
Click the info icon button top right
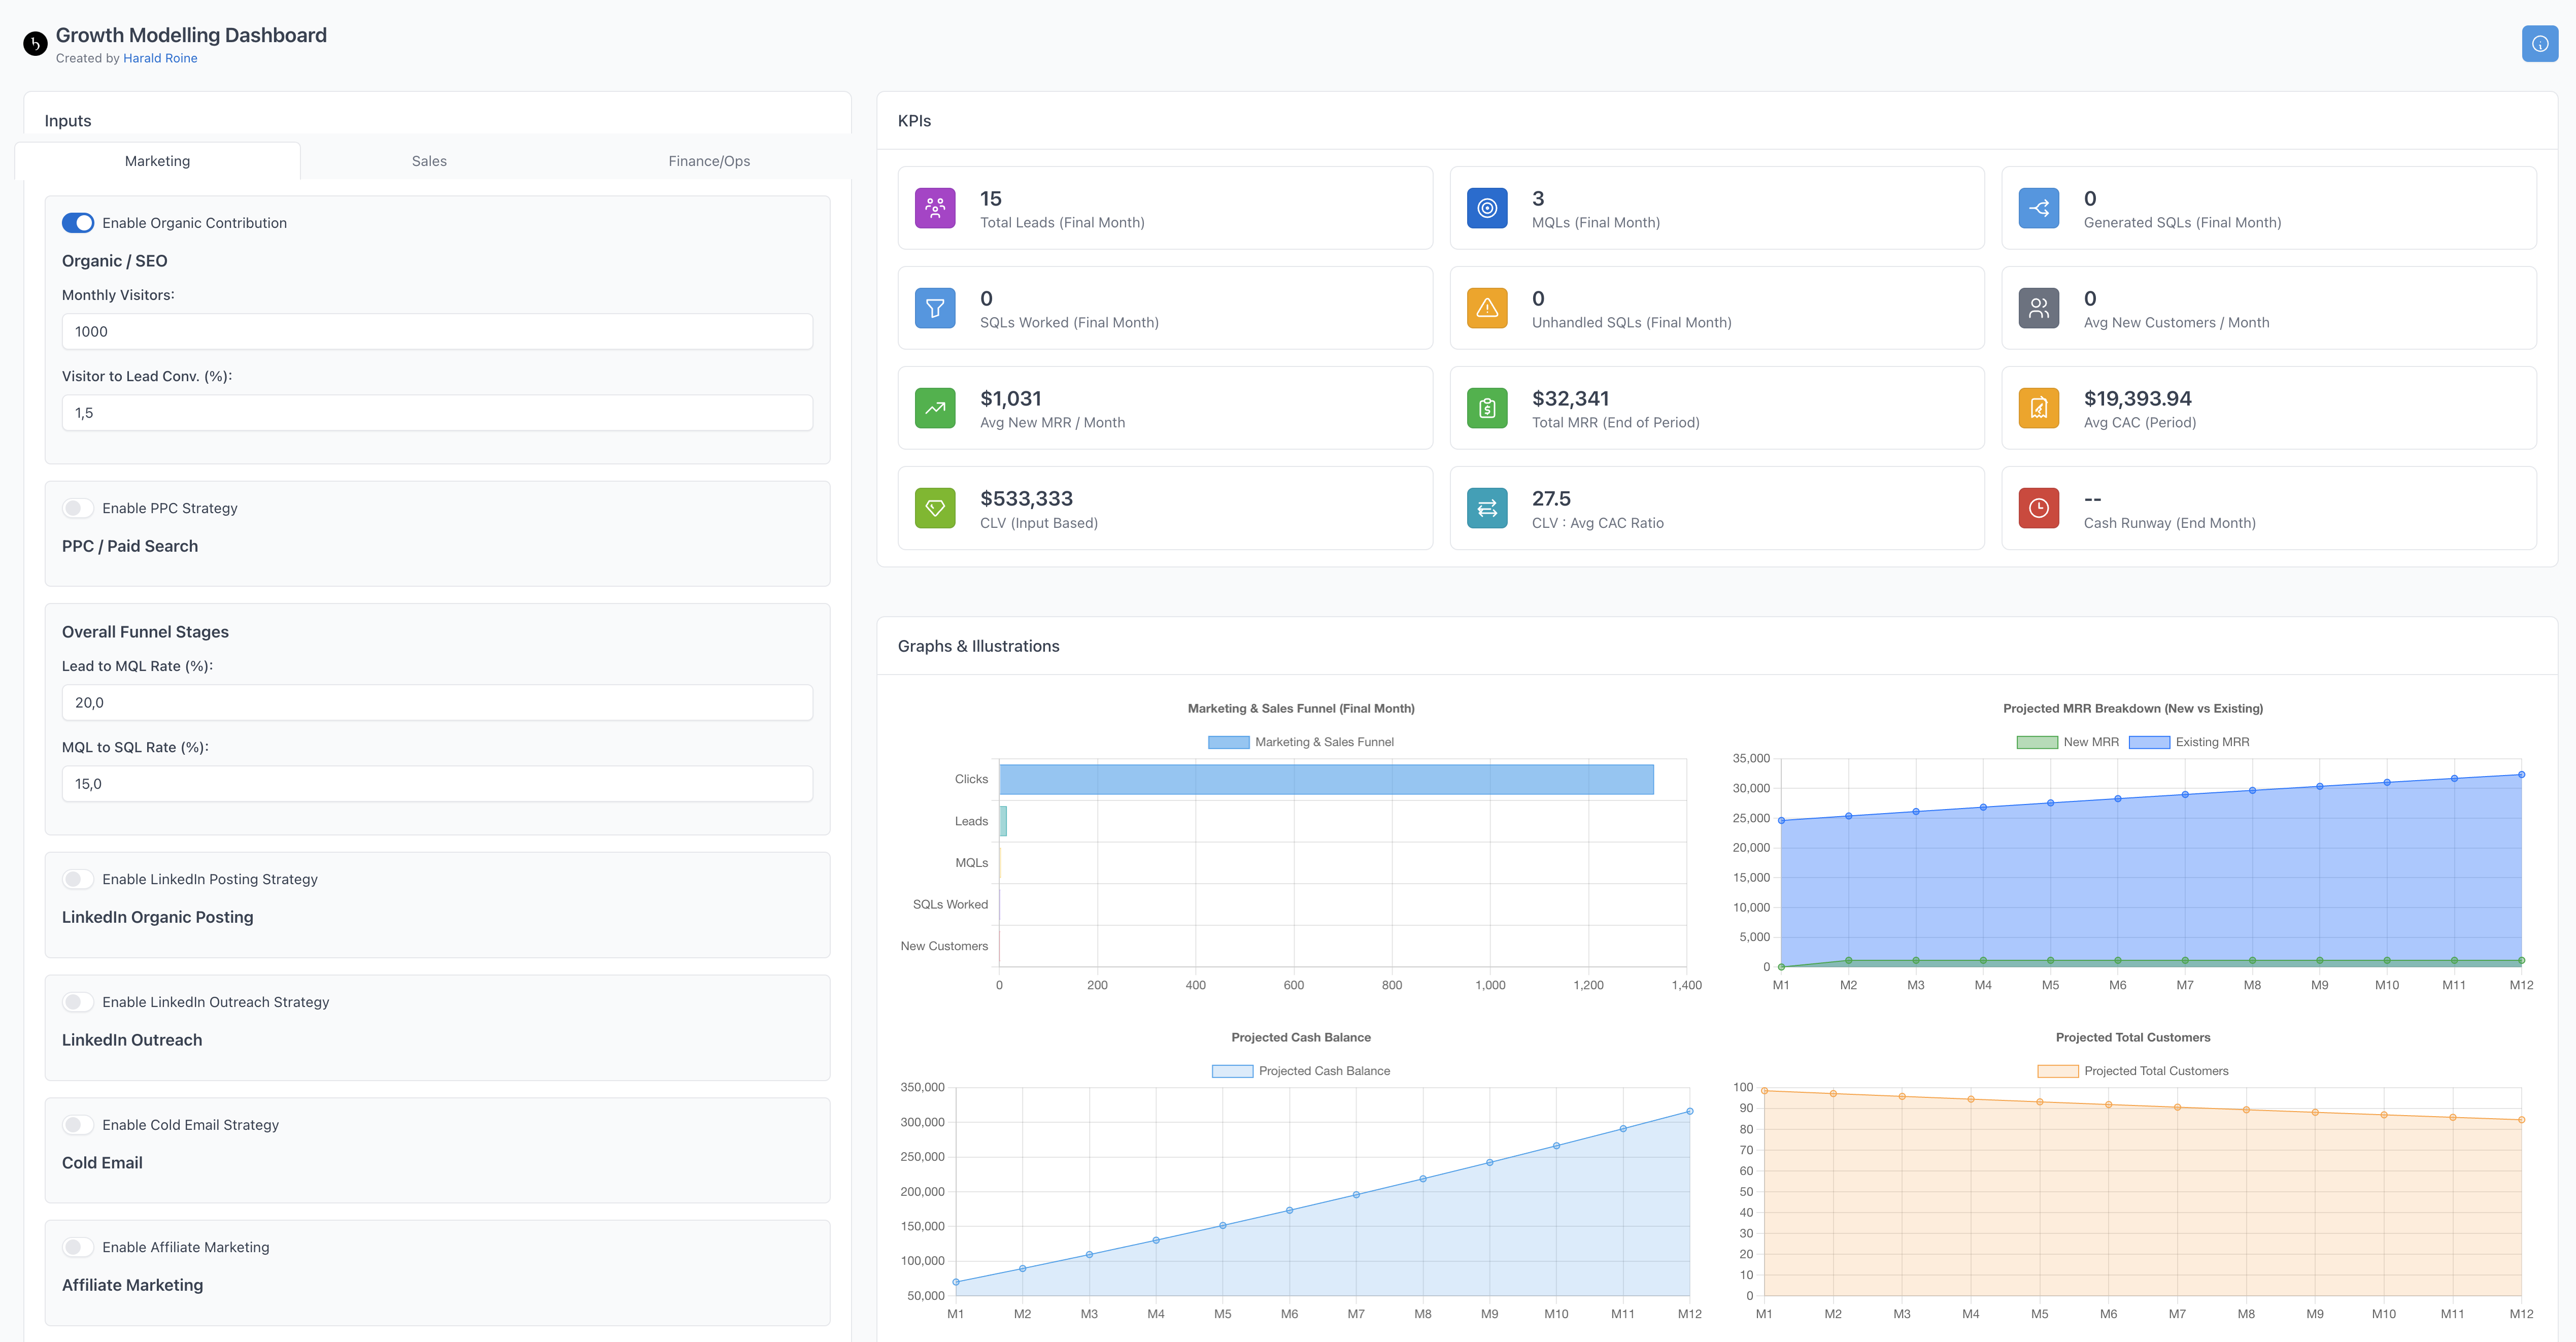click(x=2539, y=44)
